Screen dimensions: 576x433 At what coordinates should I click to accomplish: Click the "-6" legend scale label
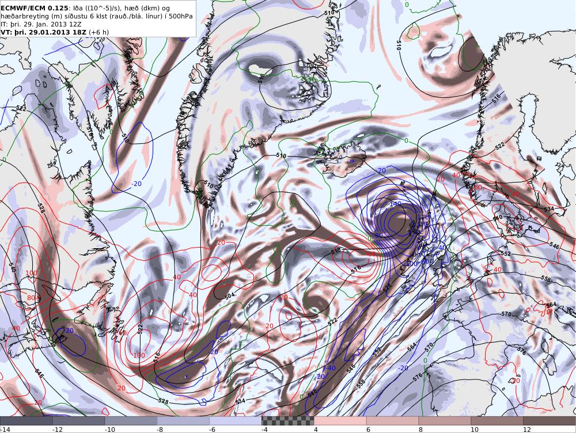(x=213, y=430)
